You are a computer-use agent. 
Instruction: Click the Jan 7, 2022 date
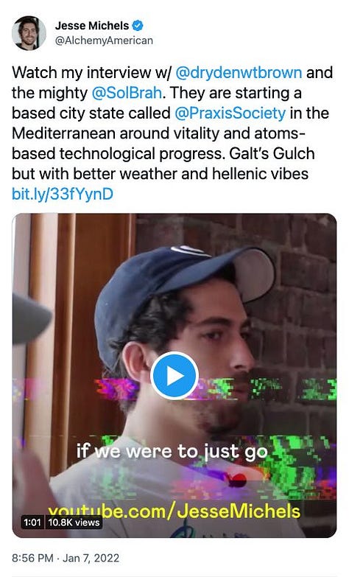pyautogui.click(x=91, y=558)
